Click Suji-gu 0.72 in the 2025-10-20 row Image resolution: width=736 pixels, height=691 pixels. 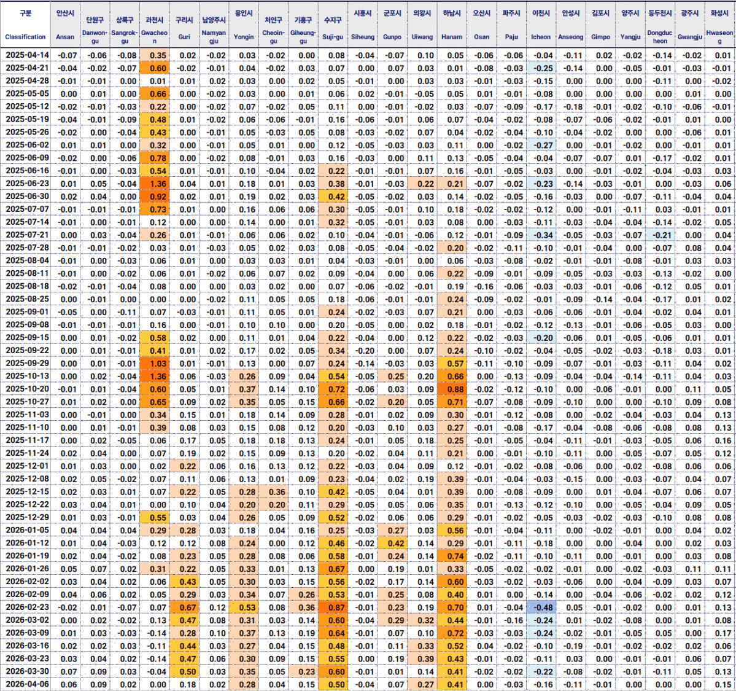tap(333, 389)
